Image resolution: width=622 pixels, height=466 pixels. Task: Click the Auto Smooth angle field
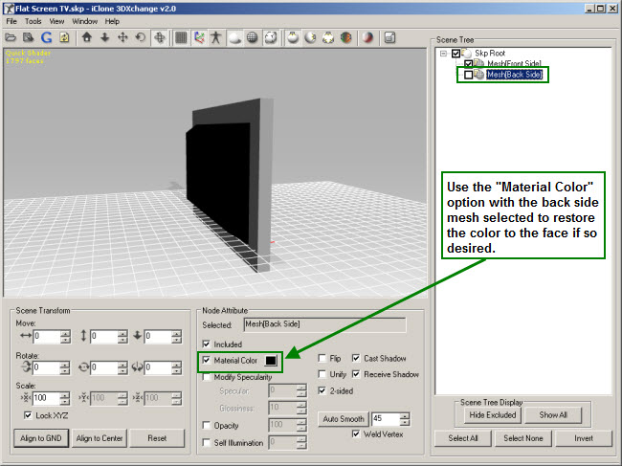coord(386,419)
